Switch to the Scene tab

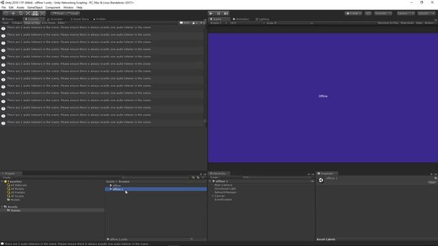[x=8, y=19]
